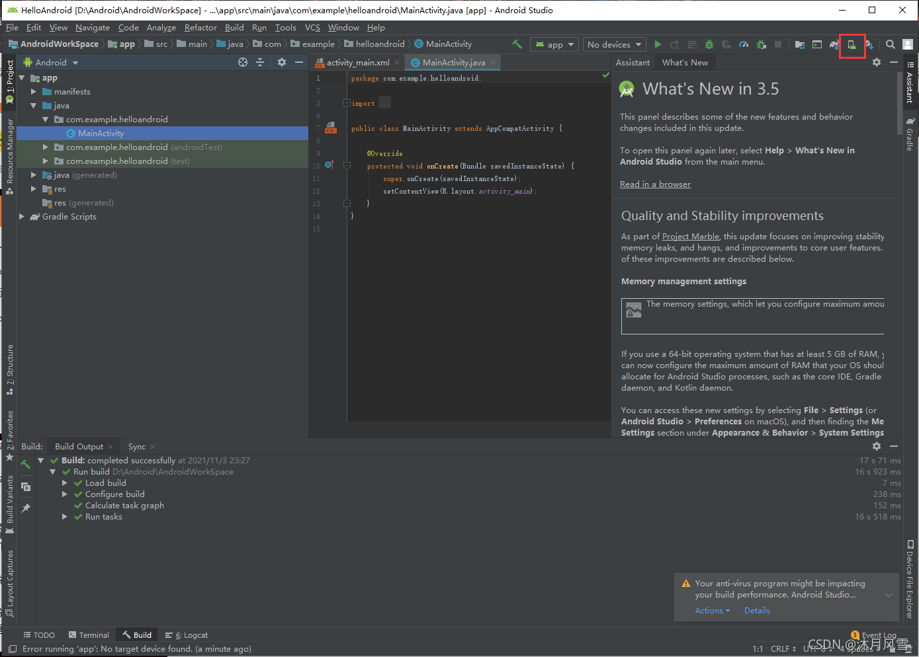Click the user account avatar icon

[x=908, y=44]
